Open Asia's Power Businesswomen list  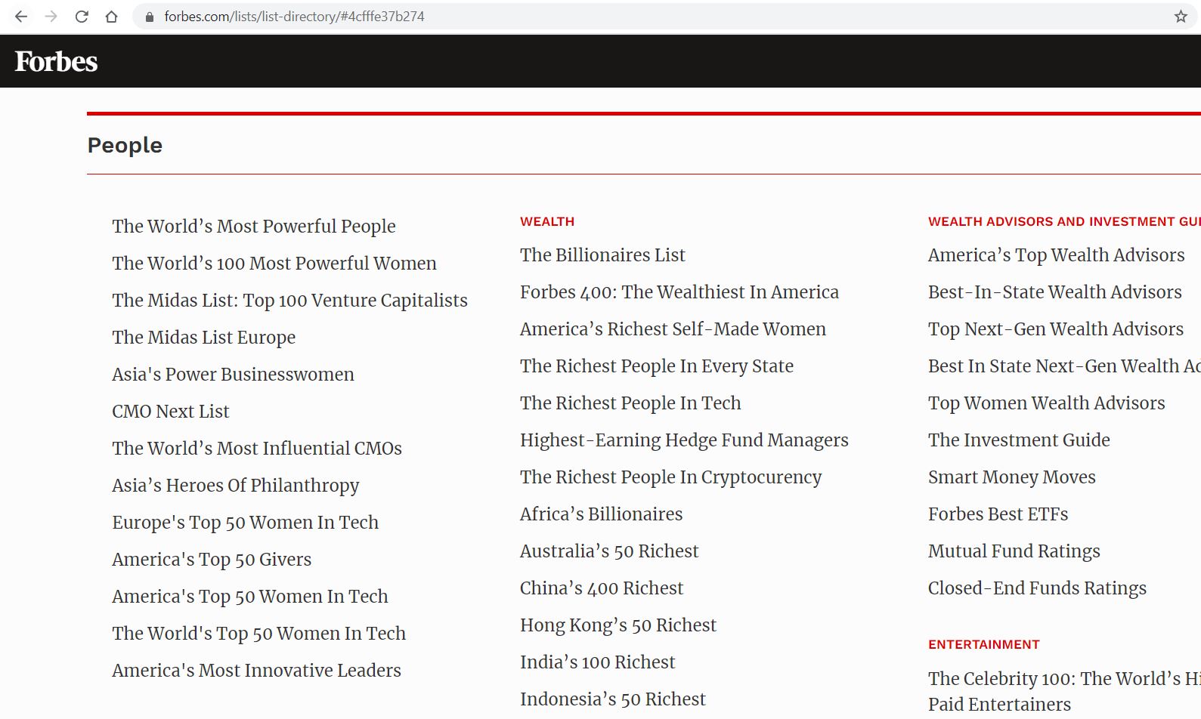[x=233, y=375]
